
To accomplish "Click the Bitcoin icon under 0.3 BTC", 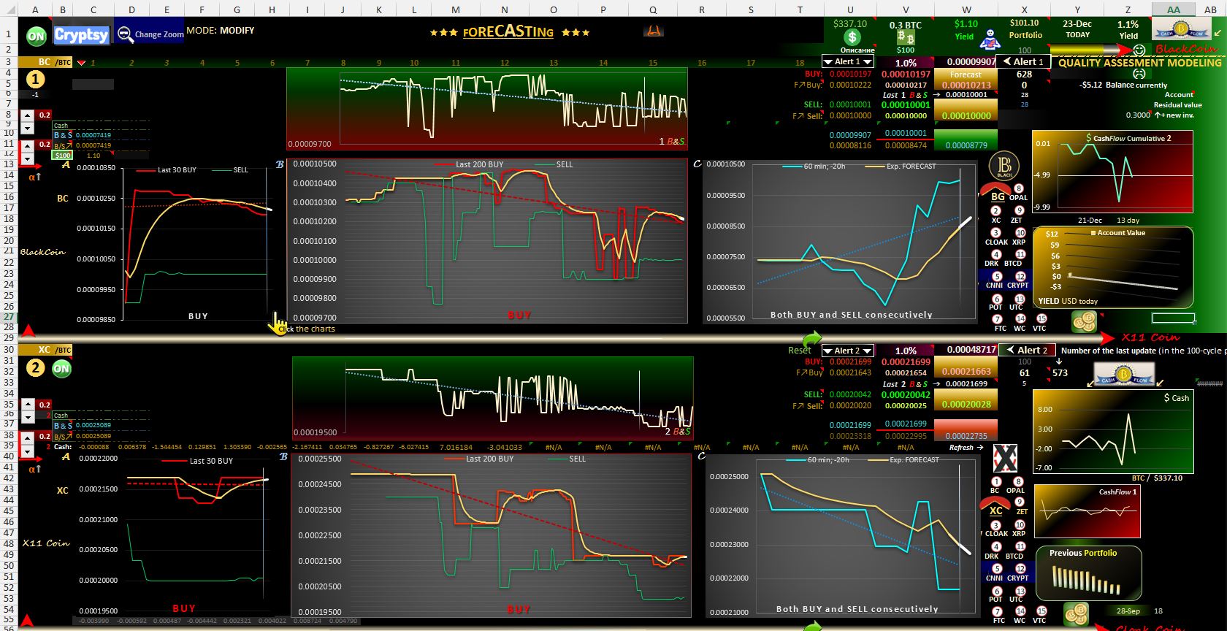I will click(x=906, y=37).
